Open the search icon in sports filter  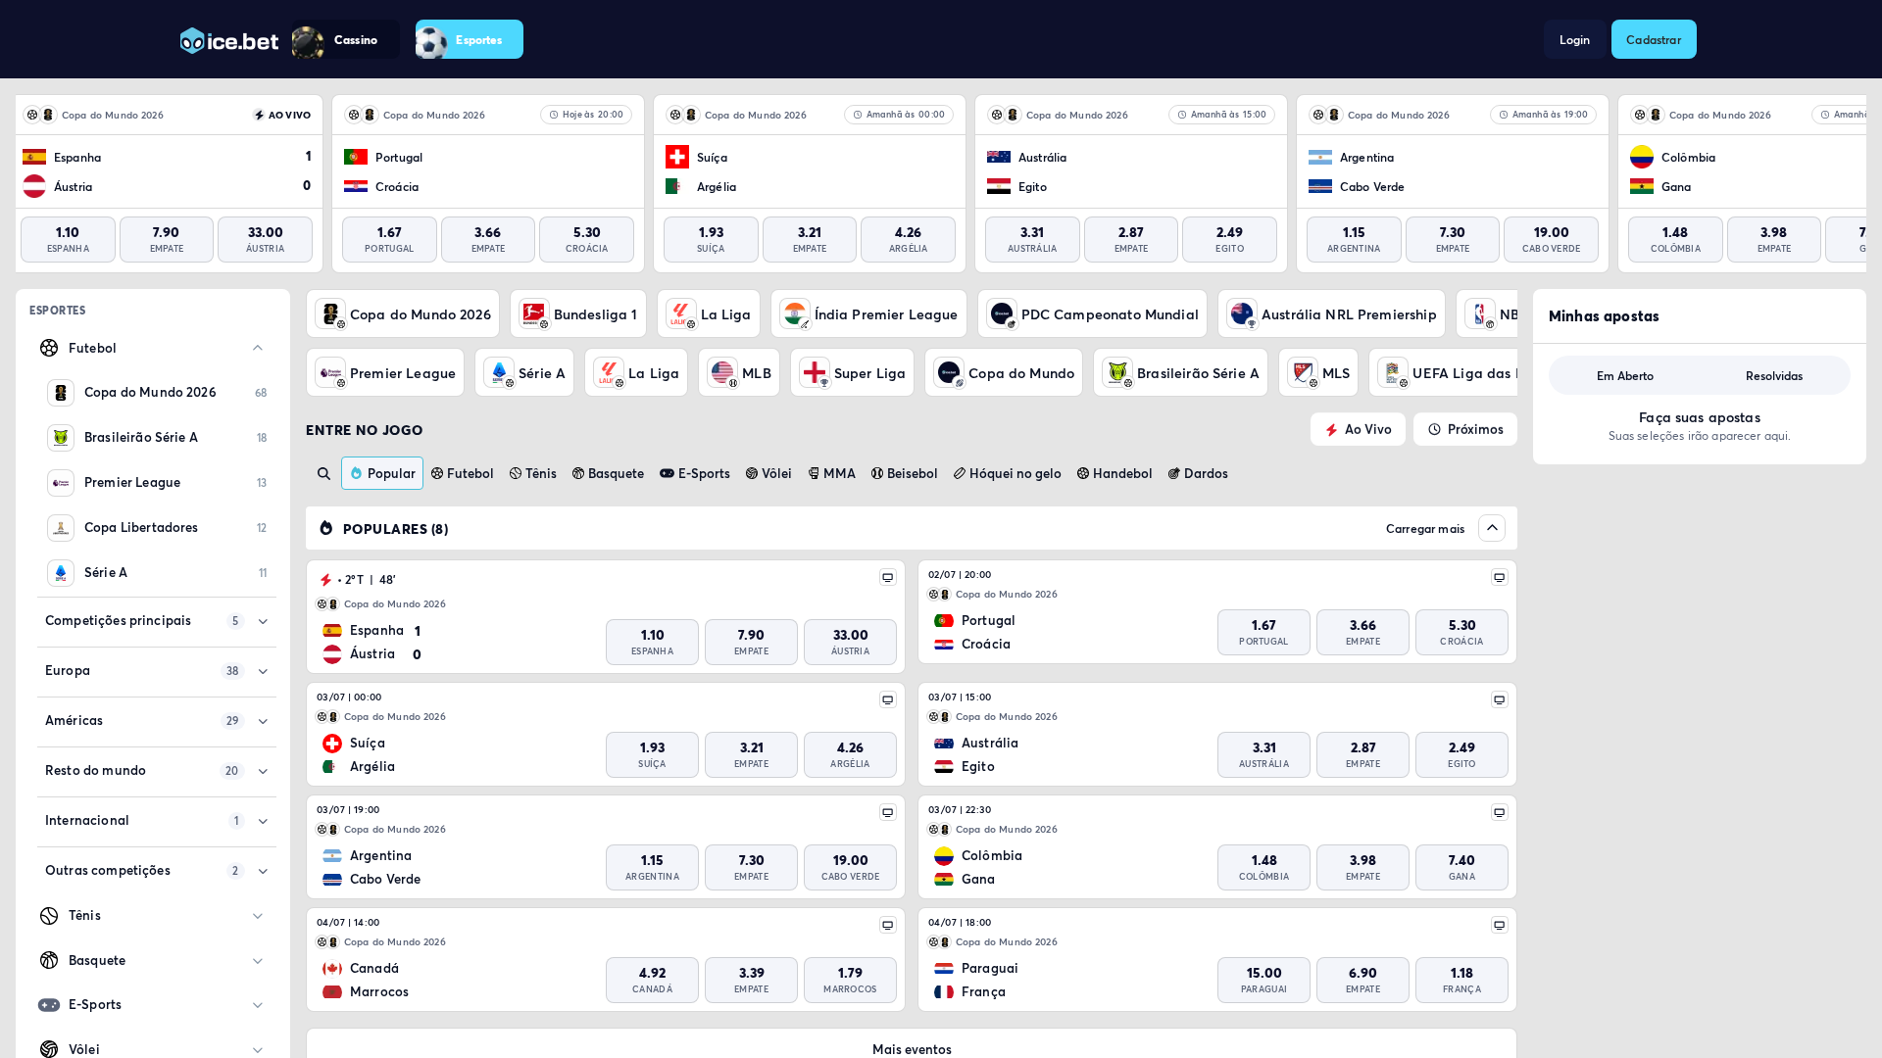[x=323, y=474]
